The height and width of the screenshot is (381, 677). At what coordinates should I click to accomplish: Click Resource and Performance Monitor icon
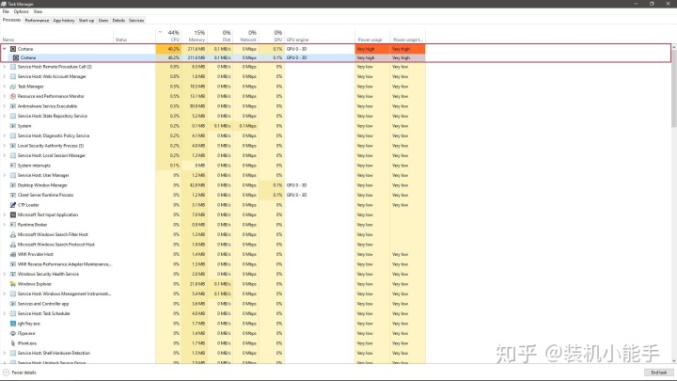(13, 96)
